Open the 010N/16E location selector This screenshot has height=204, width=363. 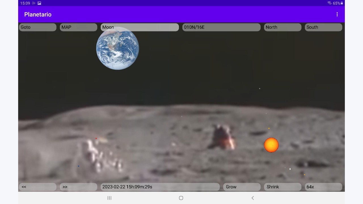pos(221,27)
